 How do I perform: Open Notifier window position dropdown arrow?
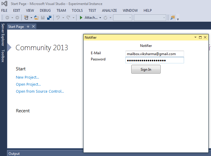(x=195, y=37)
